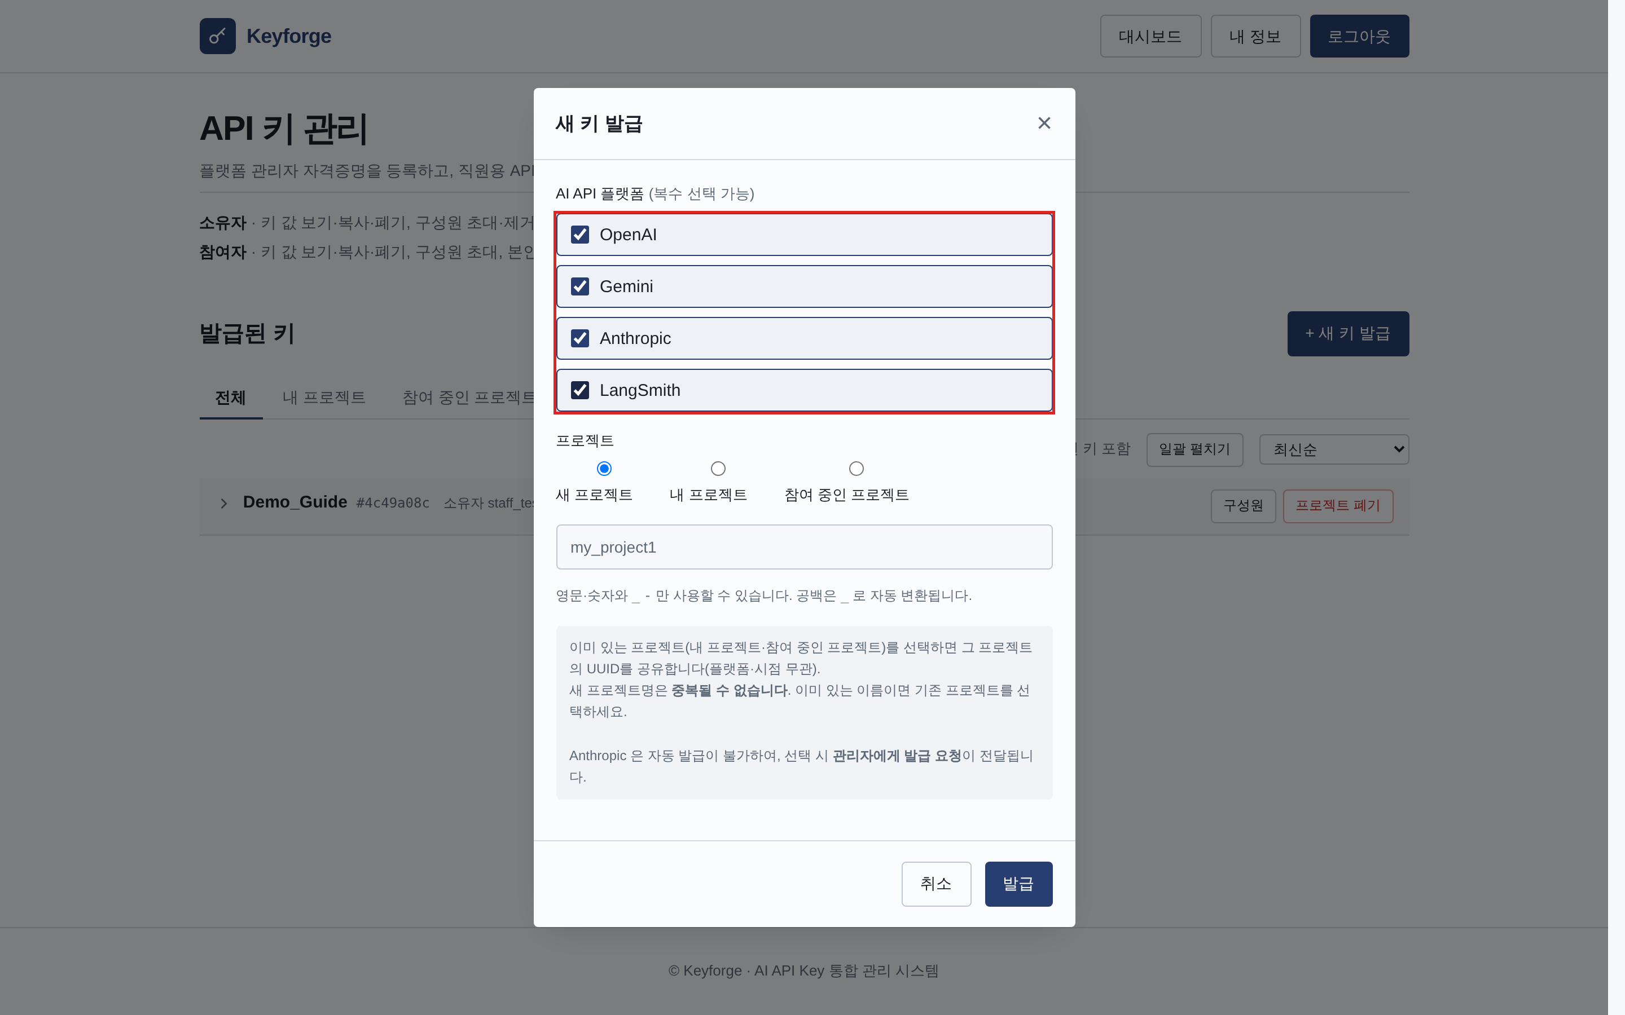Click the LangSmith label text
The width and height of the screenshot is (1625, 1015).
pos(640,390)
